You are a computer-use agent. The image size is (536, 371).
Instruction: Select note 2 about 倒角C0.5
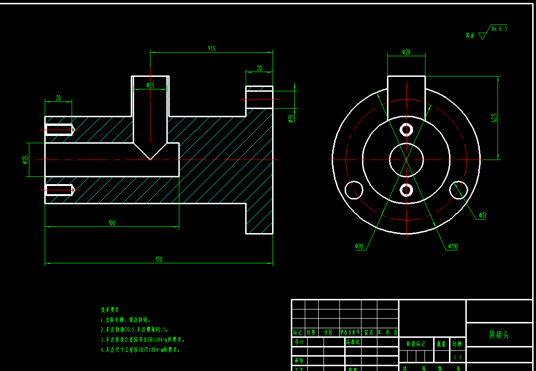coord(134,330)
